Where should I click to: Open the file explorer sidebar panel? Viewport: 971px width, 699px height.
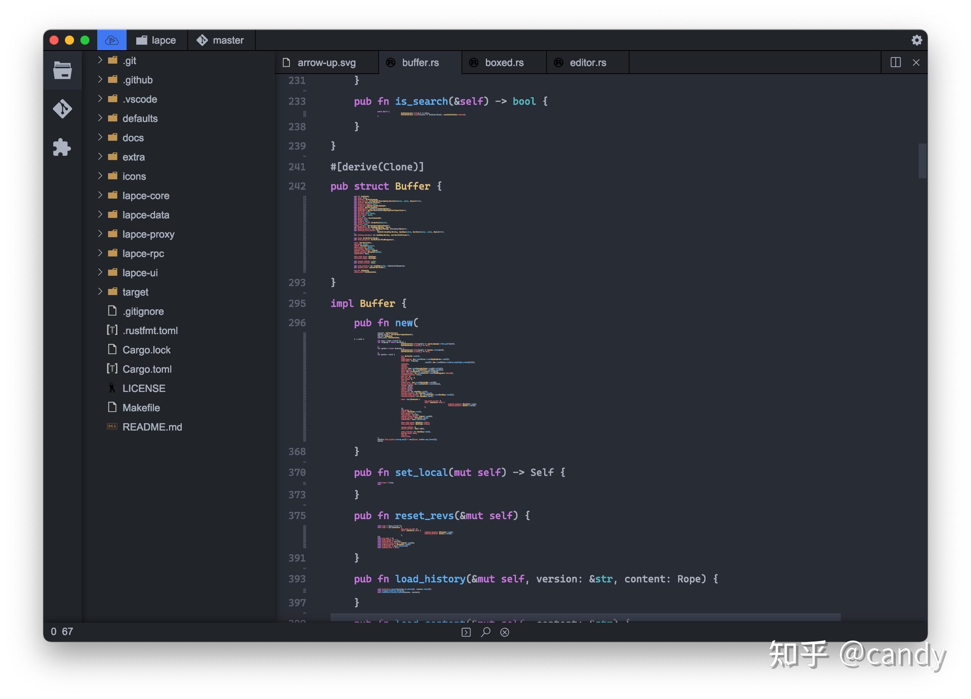pyautogui.click(x=63, y=70)
